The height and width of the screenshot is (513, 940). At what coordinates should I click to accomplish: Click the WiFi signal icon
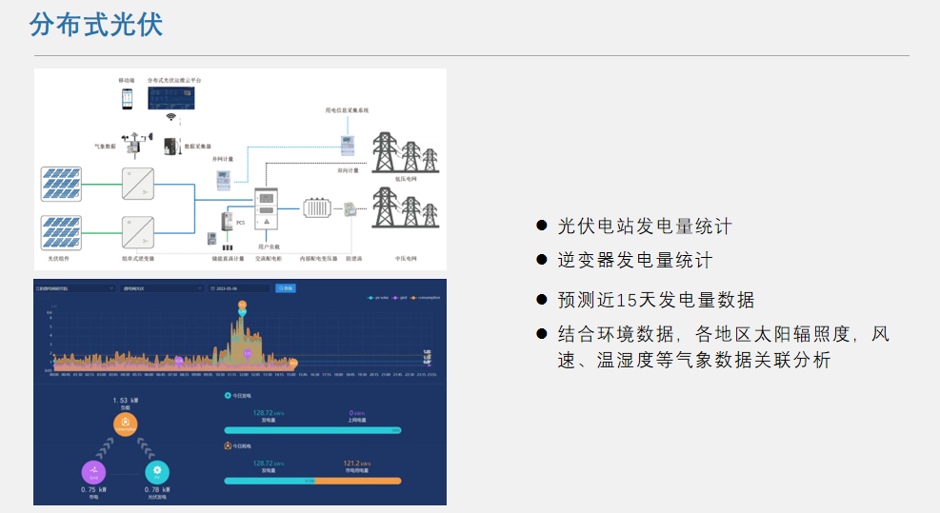171,117
